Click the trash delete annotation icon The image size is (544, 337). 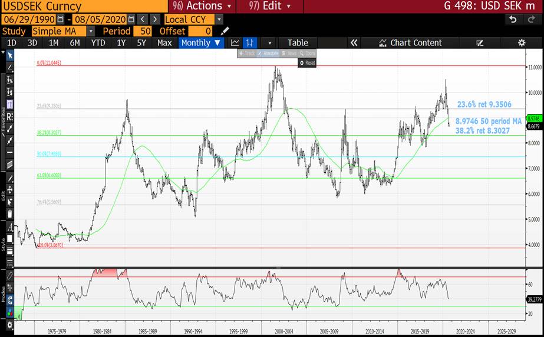click(9, 213)
